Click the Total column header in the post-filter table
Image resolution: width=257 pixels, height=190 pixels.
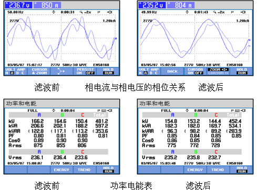tap(233, 115)
